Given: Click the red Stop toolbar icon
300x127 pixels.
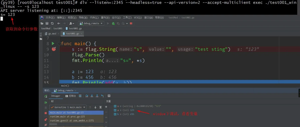Looking at the screenshot, I should tap(131, 23).
